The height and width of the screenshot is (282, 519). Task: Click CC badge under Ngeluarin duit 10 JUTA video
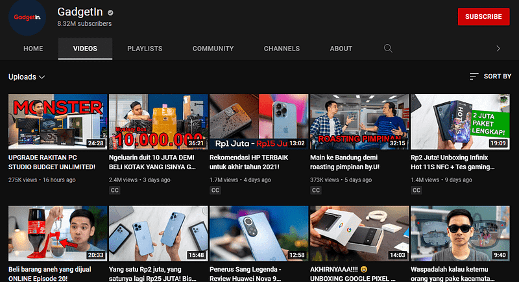115,190
